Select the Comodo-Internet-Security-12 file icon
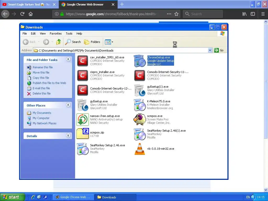The height and width of the screenshot is (201, 268). (82, 90)
